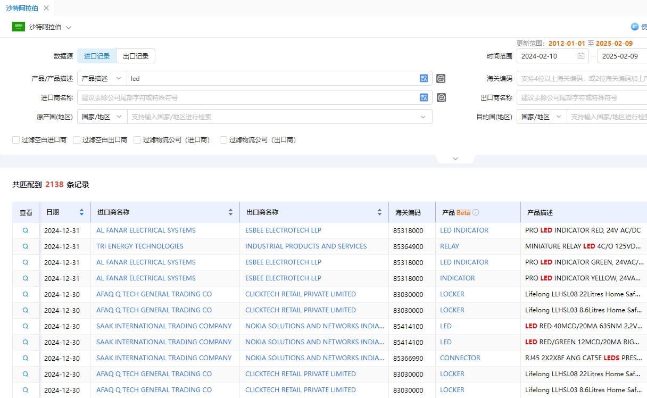
Task: View details of PRO LED INDICATOR RED row
Action: [x=25, y=230]
